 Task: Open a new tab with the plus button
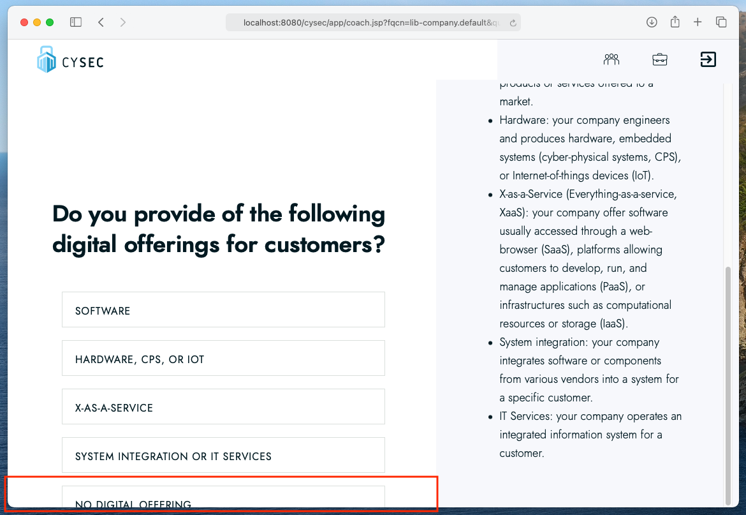coord(698,21)
